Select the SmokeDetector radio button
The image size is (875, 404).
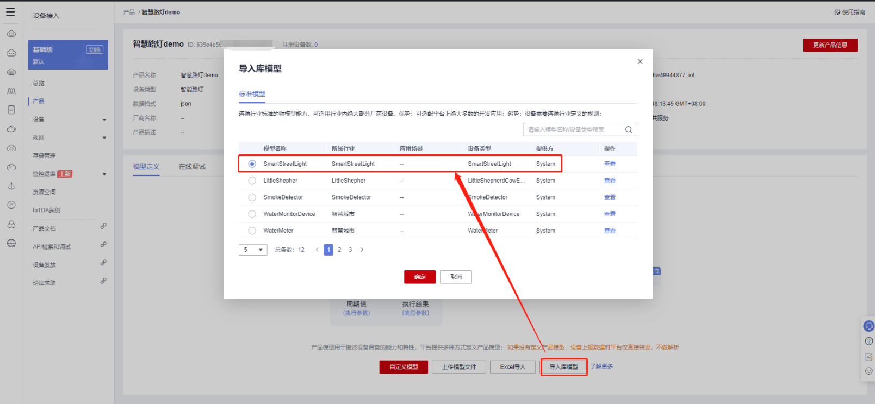pyautogui.click(x=252, y=197)
